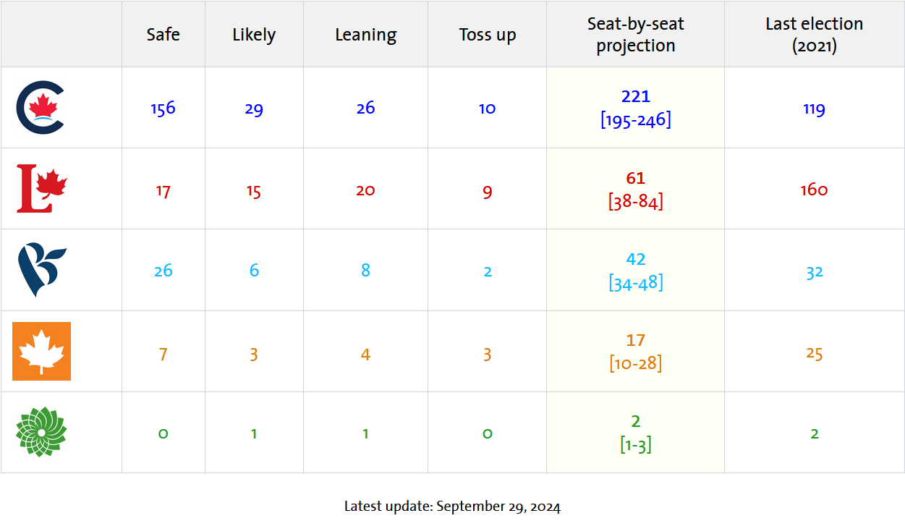The width and height of the screenshot is (905, 521).
Task: Click the Liberal Party logo
Action: click(42, 189)
